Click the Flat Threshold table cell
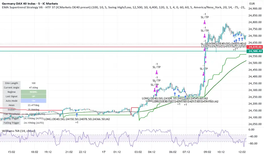This screenshot has height=155, width=264. coord(11,114)
